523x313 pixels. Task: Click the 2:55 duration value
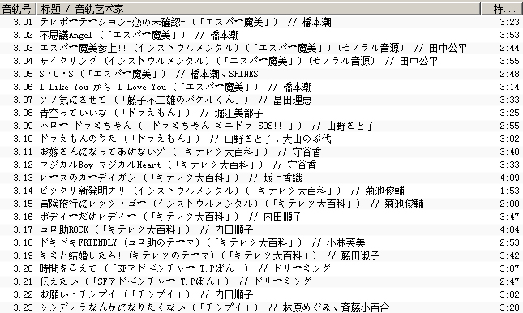tap(509, 126)
